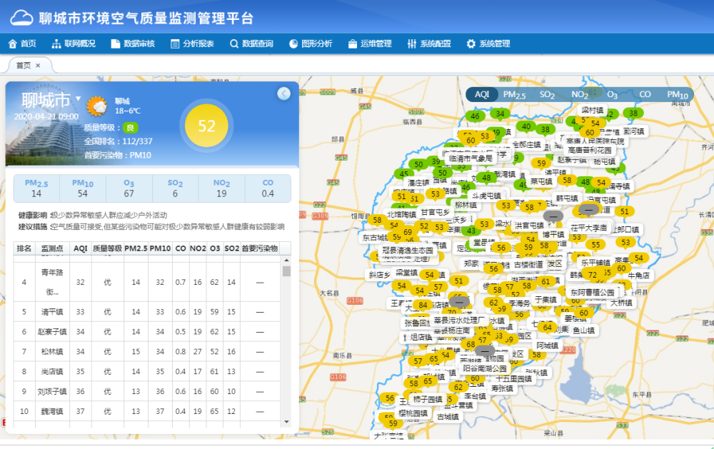Select 松林镇 row in ranking table
Image resolution: width=714 pixels, height=449 pixels.
(x=146, y=351)
